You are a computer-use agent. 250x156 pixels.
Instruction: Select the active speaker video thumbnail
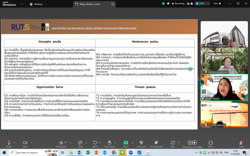point(224,87)
